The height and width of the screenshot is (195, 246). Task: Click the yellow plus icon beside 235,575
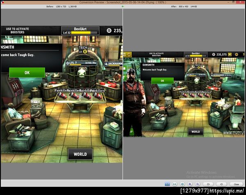click(230, 54)
